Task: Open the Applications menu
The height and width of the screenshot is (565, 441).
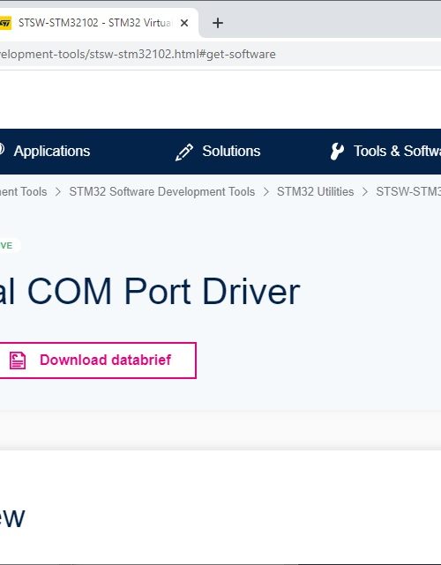Action: click(x=51, y=151)
